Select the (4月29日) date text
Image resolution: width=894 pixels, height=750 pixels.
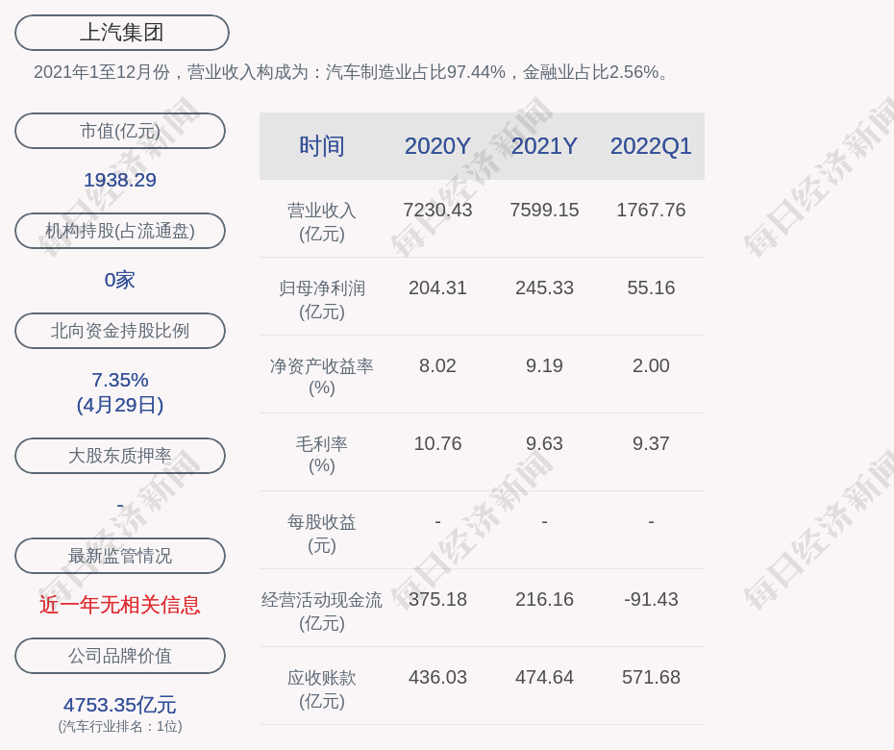pyautogui.click(x=120, y=405)
